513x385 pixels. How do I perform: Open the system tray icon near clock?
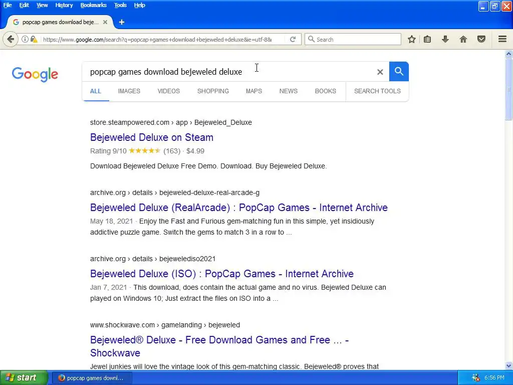click(476, 378)
